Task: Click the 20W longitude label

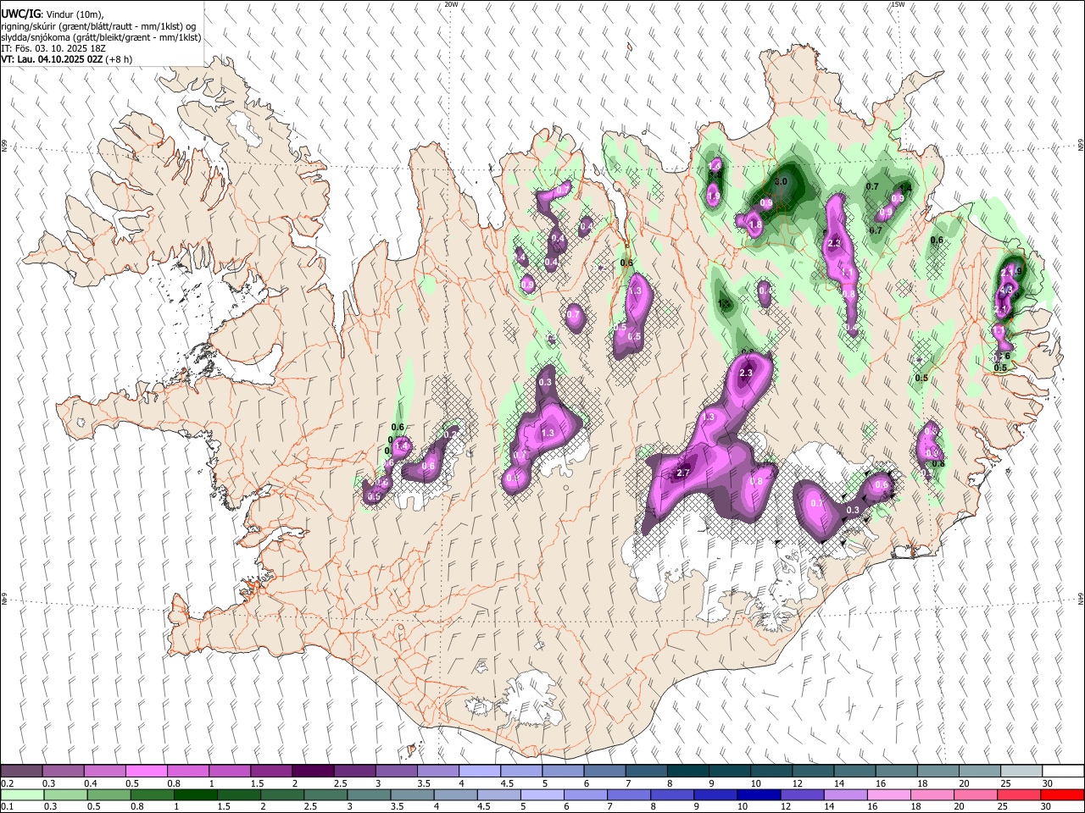Action: (451, 4)
